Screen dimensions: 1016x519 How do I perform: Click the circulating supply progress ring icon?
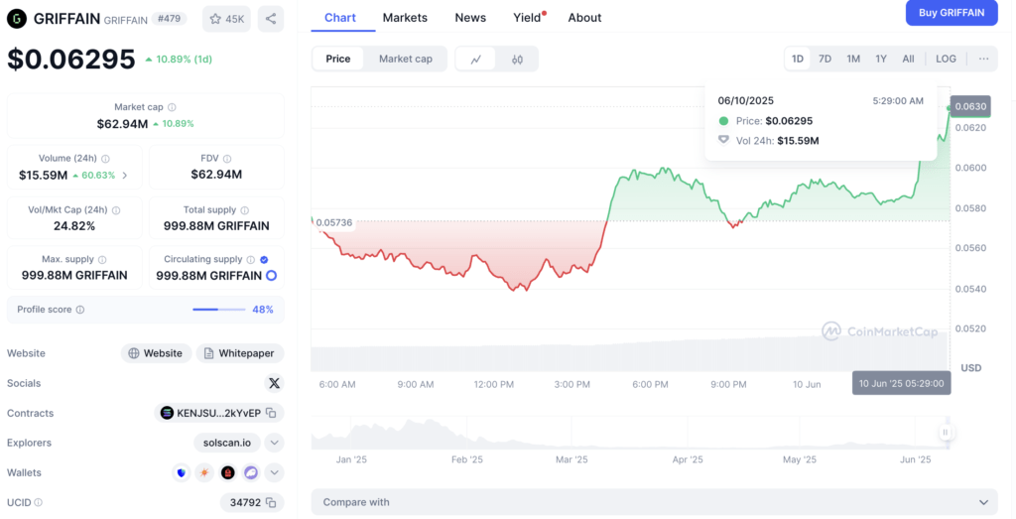pos(272,275)
